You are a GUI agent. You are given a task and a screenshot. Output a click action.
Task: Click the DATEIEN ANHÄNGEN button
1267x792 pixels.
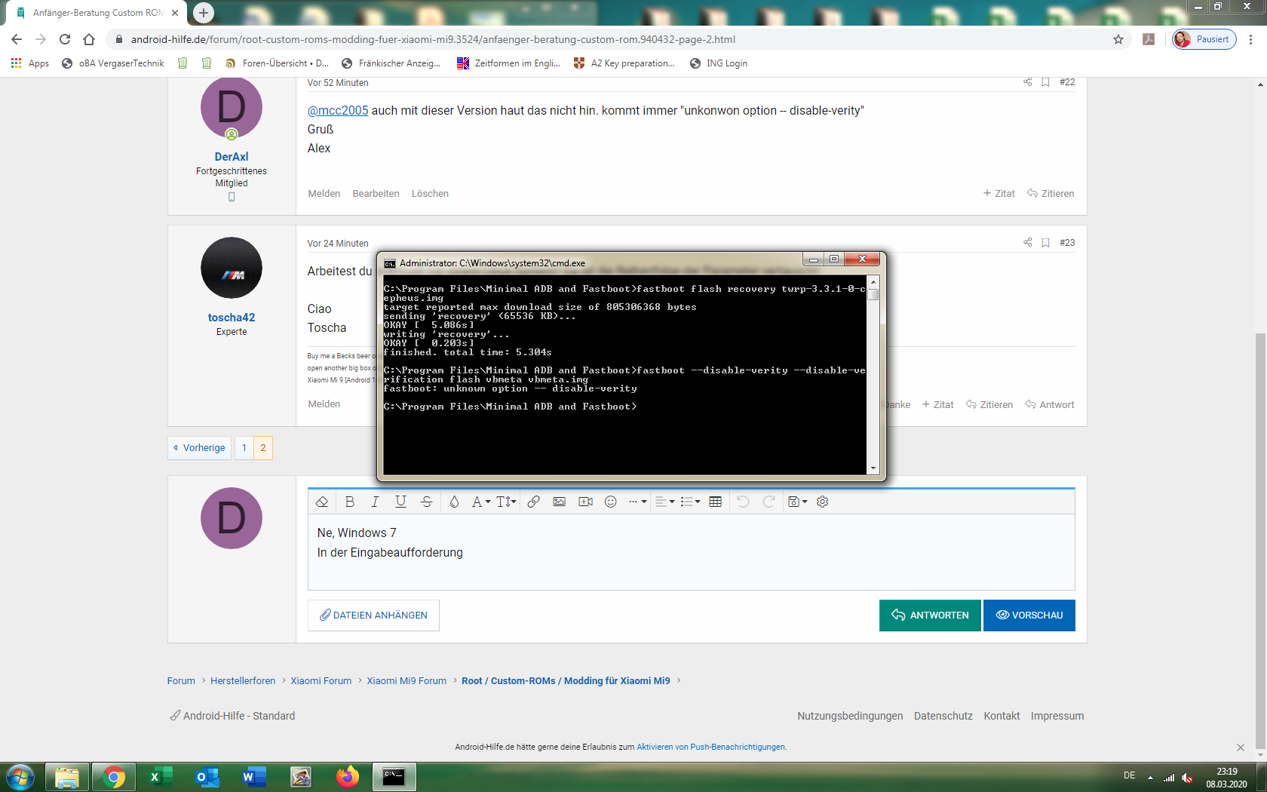(373, 615)
